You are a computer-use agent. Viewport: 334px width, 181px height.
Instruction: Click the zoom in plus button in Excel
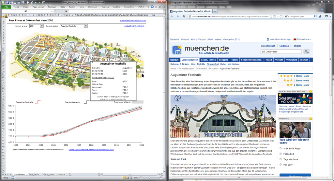click(161, 178)
